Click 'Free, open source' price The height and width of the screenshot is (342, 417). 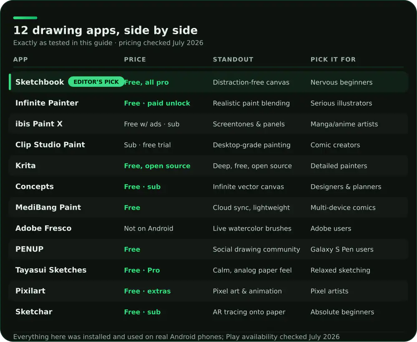(157, 166)
